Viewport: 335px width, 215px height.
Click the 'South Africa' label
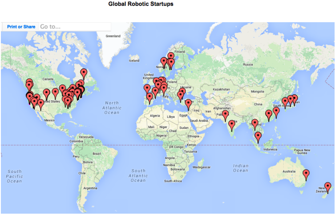click(173, 181)
